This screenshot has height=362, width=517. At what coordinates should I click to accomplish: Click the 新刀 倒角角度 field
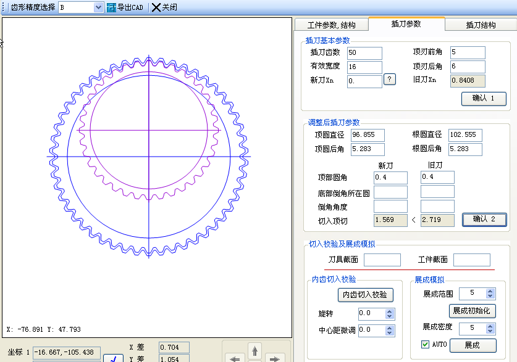coord(391,207)
